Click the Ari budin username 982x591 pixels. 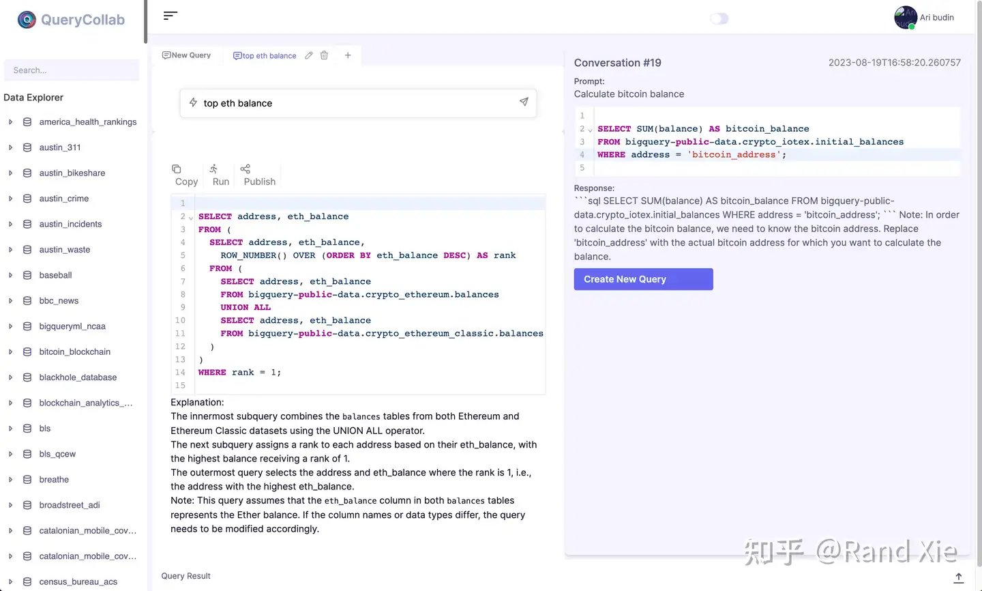[937, 18]
